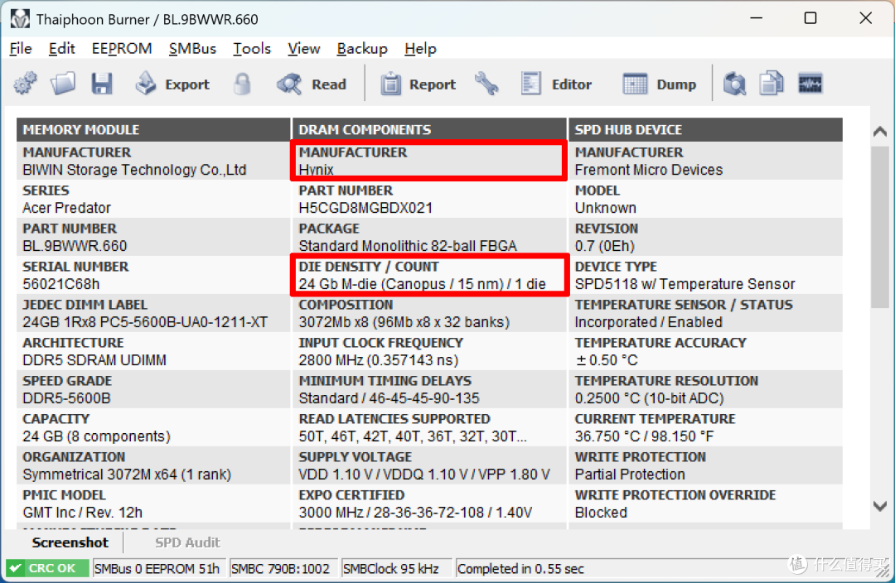Screen dimensions: 895x583
Task: Open a file with the folder icon
Action: click(x=63, y=84)
